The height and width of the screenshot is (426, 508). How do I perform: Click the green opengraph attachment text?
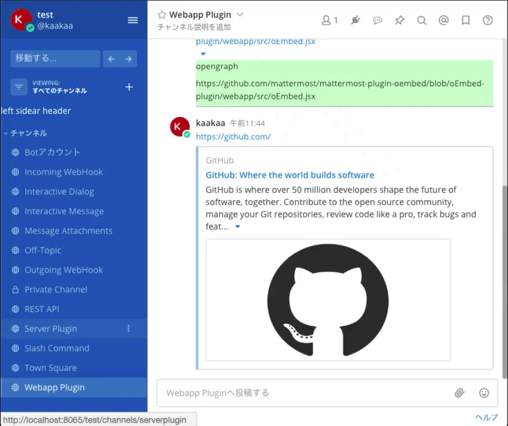(344, 83)
